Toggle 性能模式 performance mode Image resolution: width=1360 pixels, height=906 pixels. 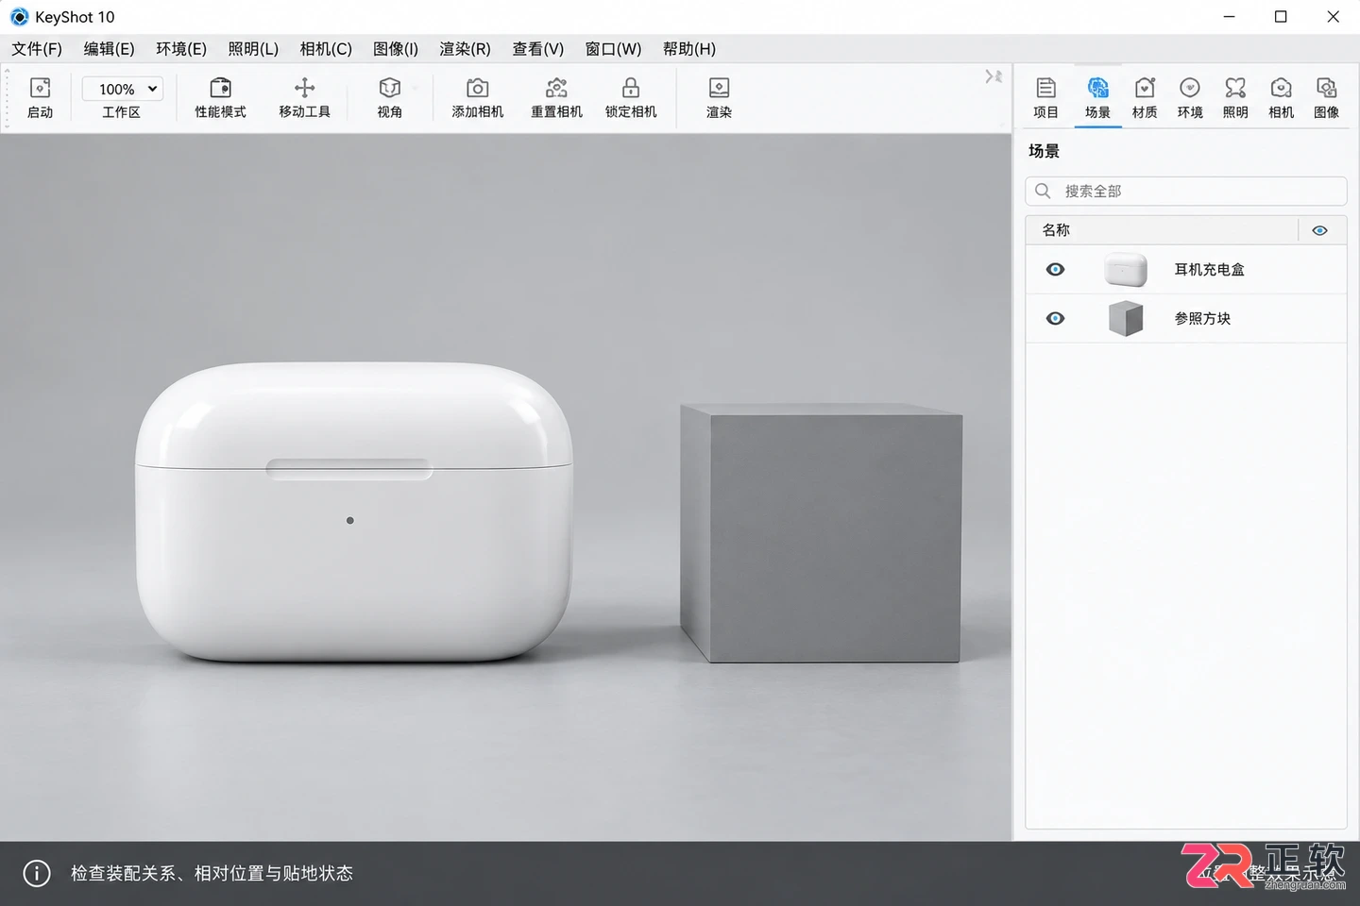[220, 98]
